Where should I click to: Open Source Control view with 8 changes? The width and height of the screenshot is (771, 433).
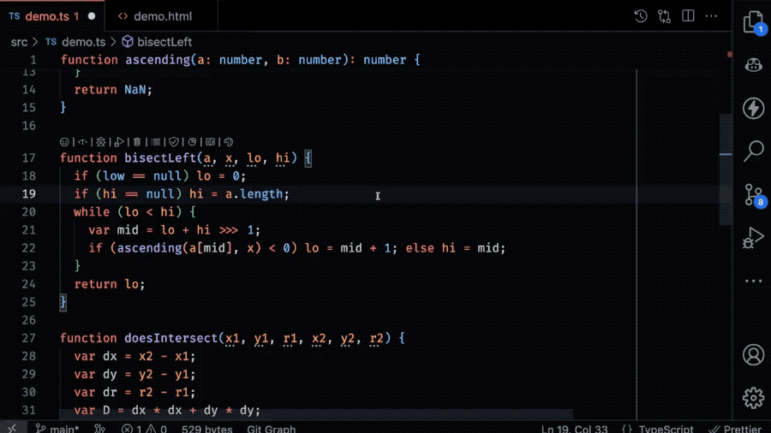pyautogui.click(x=753, y=195)
